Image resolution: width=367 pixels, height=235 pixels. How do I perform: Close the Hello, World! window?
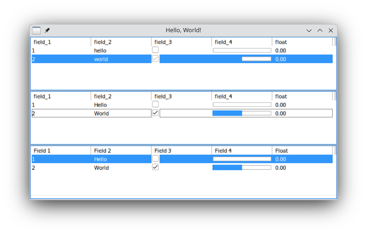click(x=331, y=31)
